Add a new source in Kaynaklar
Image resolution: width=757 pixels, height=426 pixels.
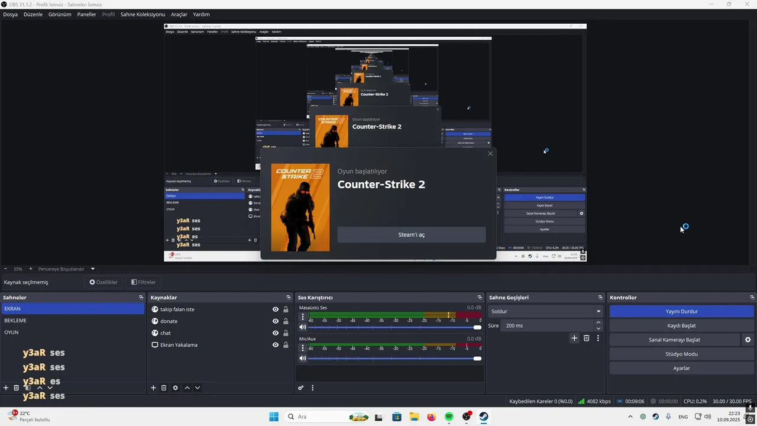(153, 388)
